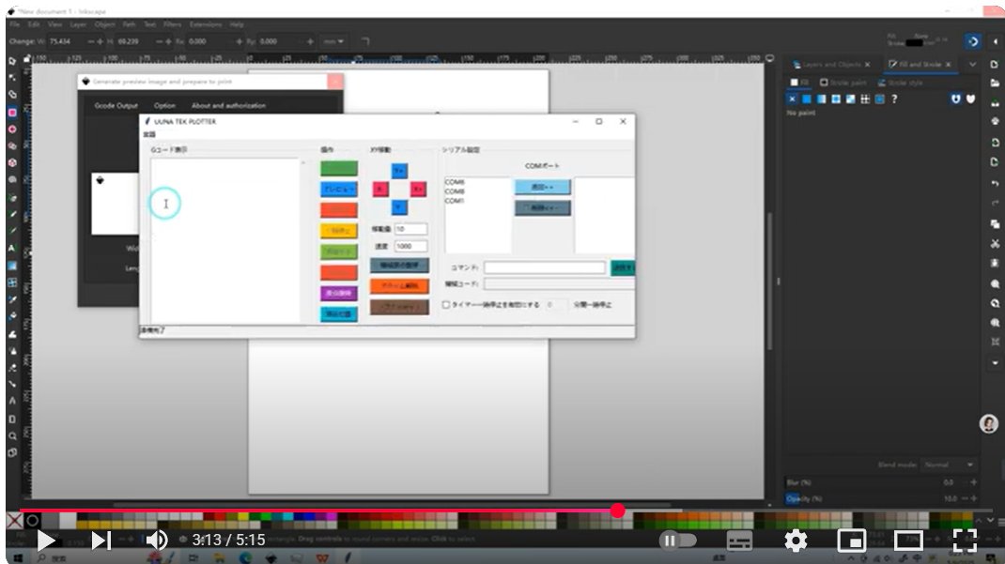The height and width of the screenshot is (564, 1005).
Task: Select the Zoom magnifier tool in toolbox
Action: coord(12,436)
